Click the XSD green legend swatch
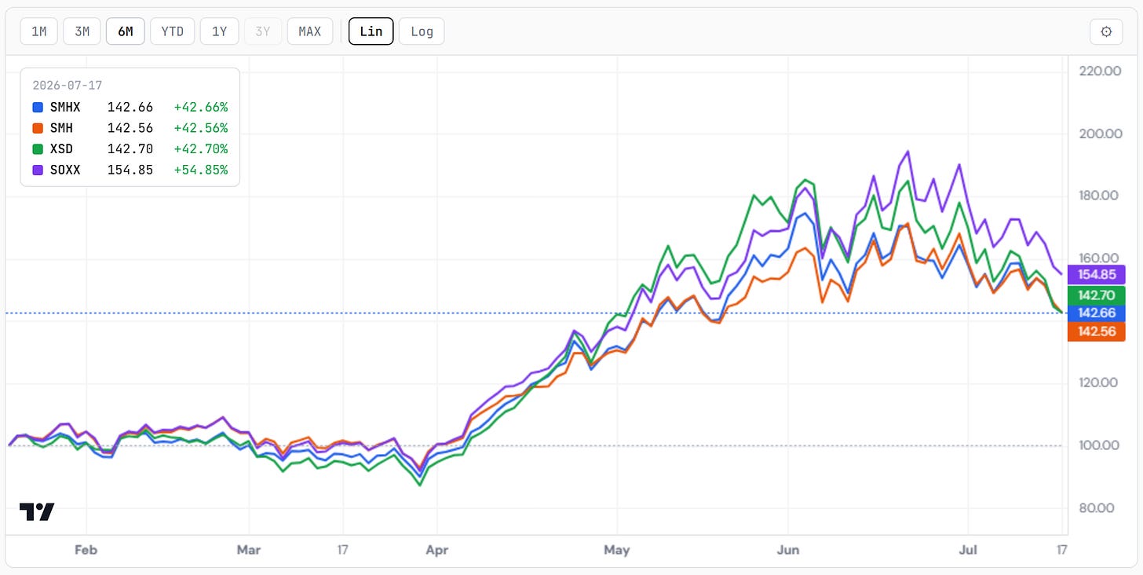 pos(38,149)
